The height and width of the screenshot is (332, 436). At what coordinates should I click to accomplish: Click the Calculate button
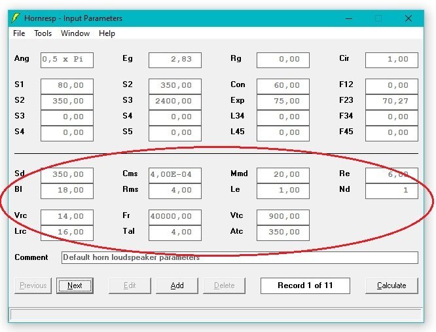tap(391, 286)
